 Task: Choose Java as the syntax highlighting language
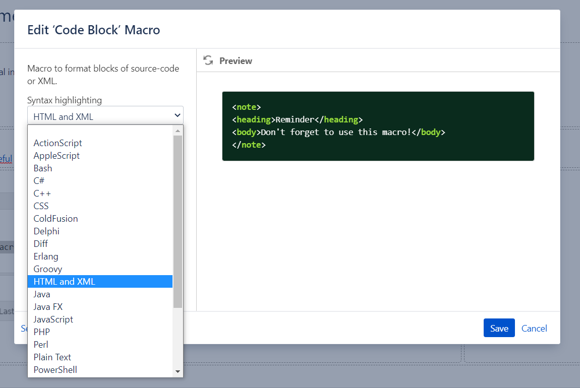(x=41, y=294)
